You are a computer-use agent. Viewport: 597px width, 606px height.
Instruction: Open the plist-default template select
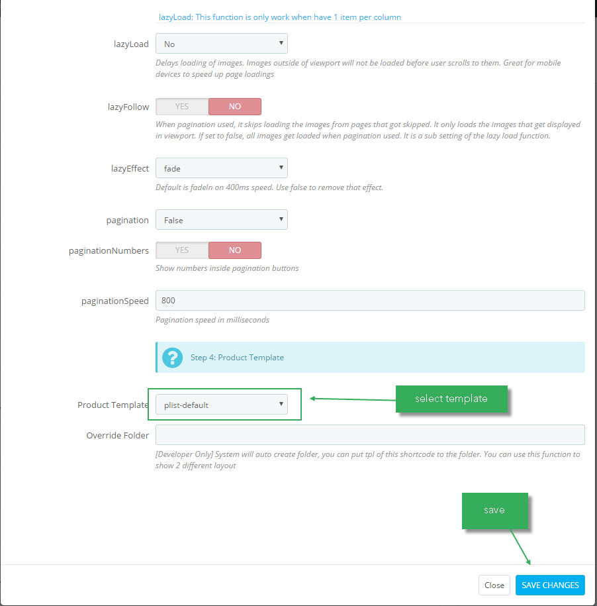pos(222,404)
